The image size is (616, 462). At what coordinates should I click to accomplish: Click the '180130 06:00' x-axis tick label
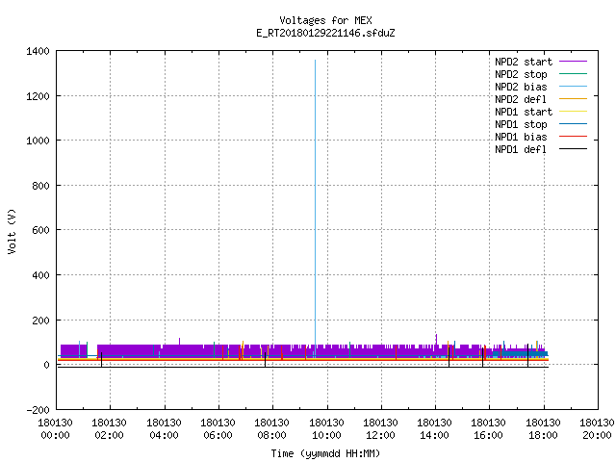[x=218, y=429]
